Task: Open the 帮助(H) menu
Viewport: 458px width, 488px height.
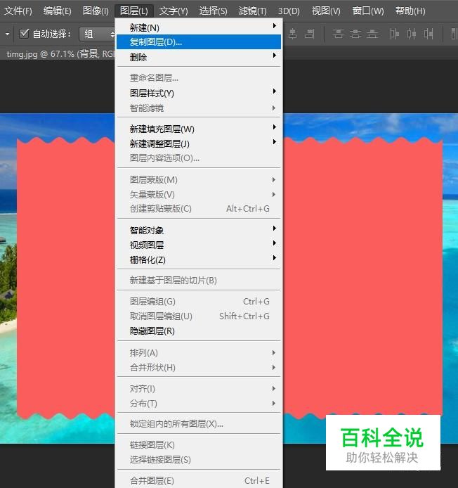Action: (x=410, y=11)
